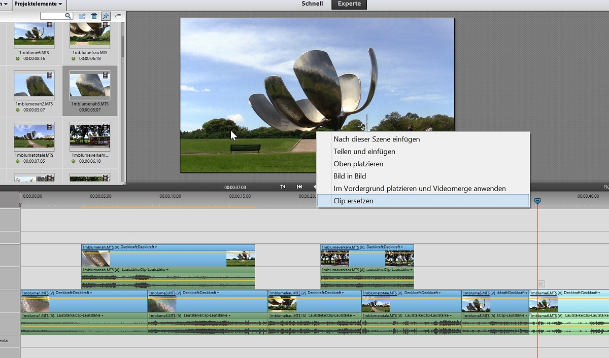
Task: Click the blue playhead marker on timeline ruler
Action: pos(537,201)
